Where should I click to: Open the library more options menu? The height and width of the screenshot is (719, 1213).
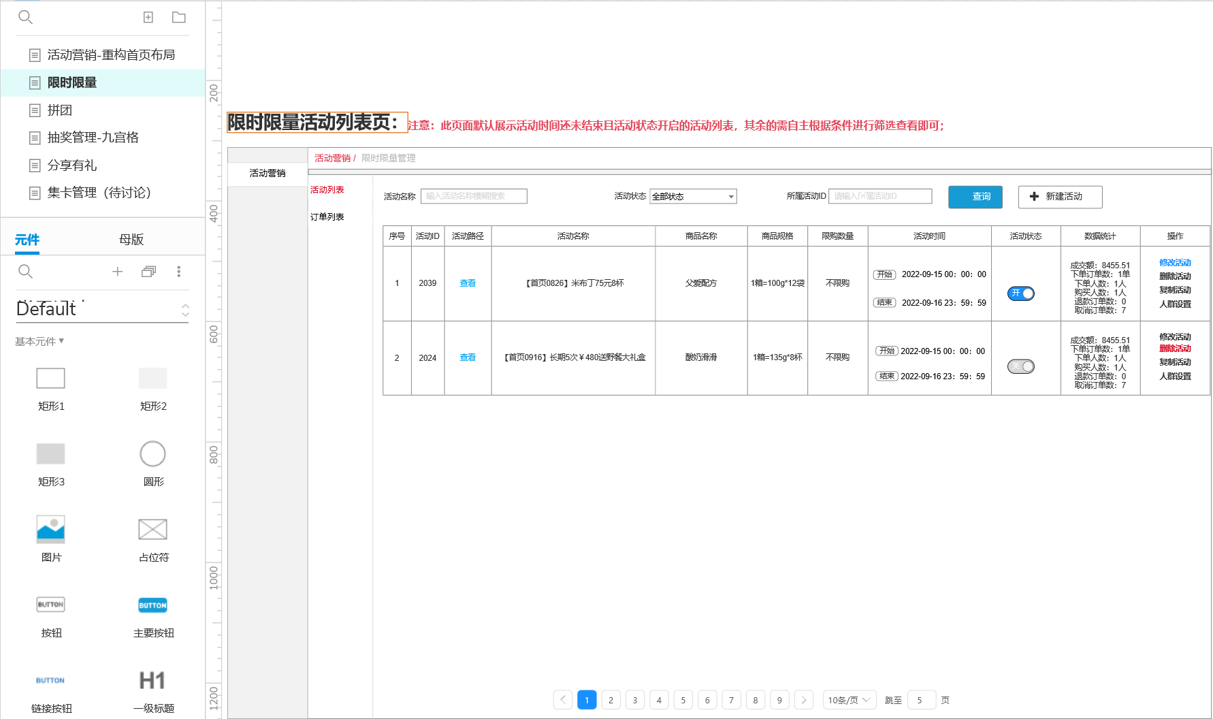coord(179,272)
